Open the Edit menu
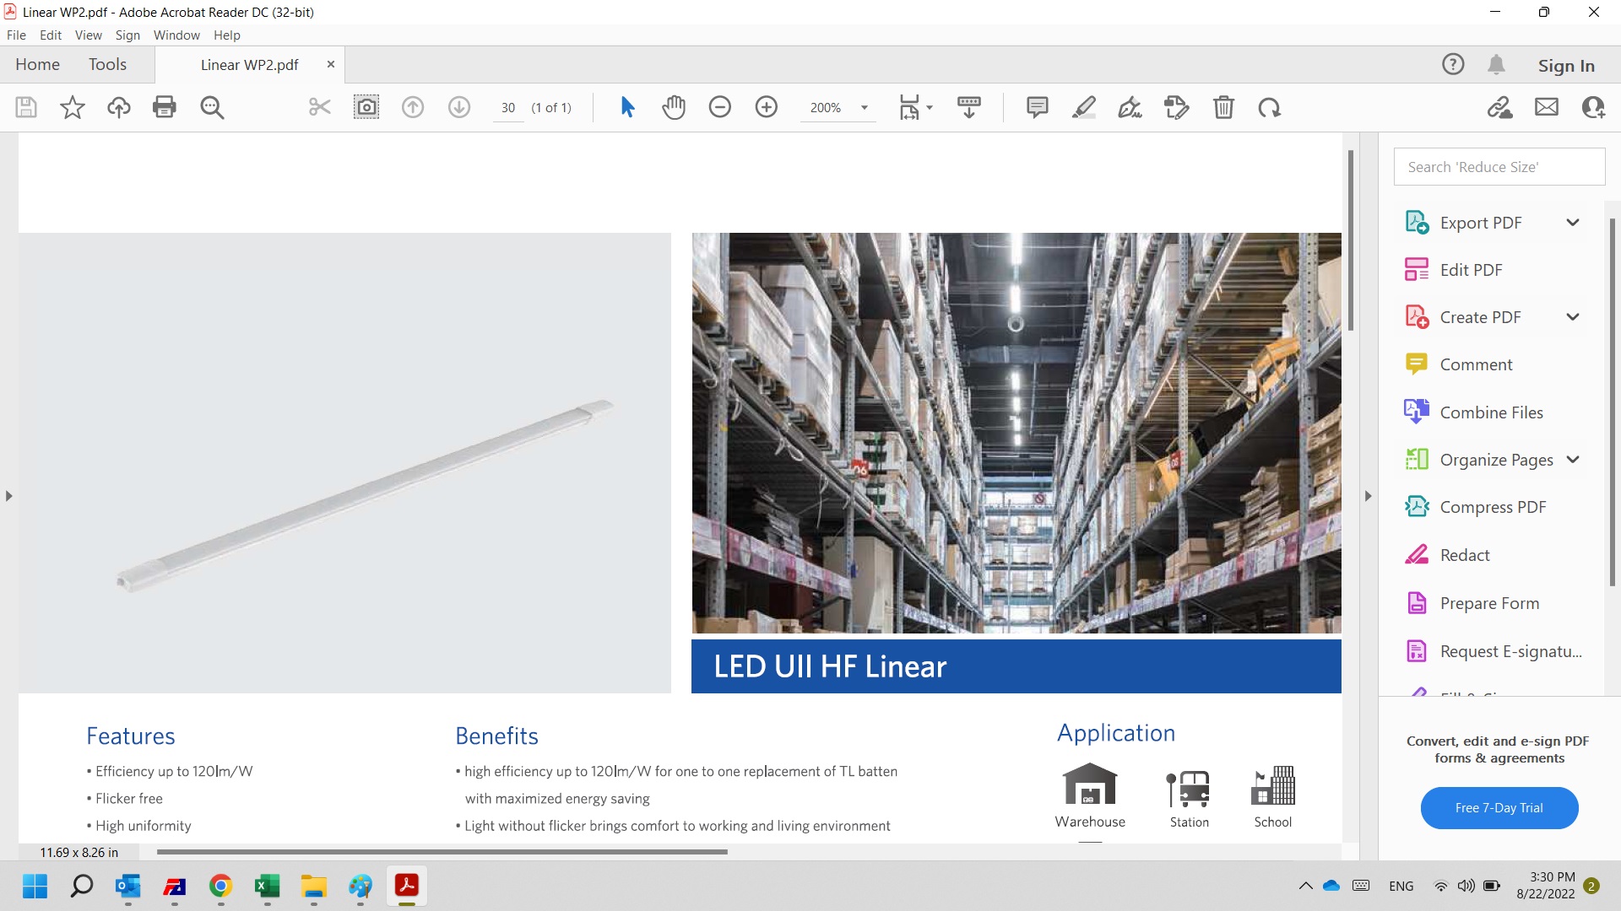 coord(51,35)
